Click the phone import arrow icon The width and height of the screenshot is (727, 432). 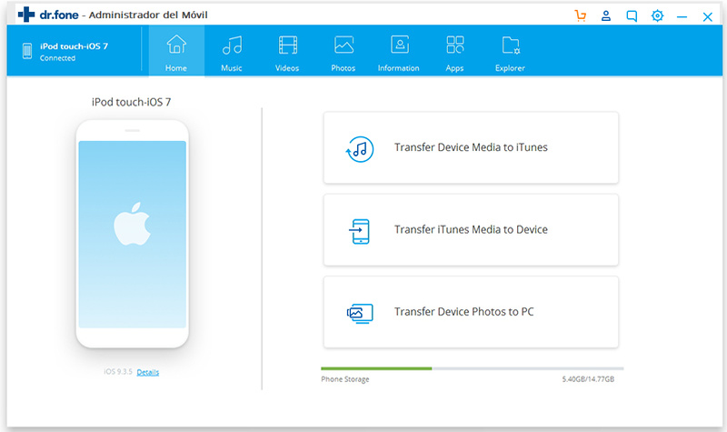point(360,231)
